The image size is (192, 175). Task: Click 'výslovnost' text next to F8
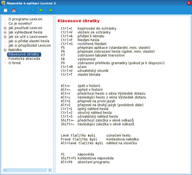[86, 59]
